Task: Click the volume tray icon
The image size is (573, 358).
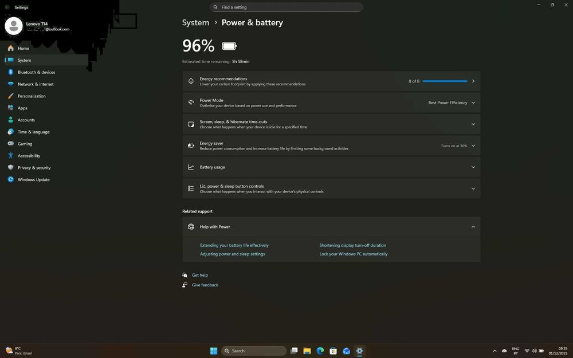Action: (x=534, y=351)
